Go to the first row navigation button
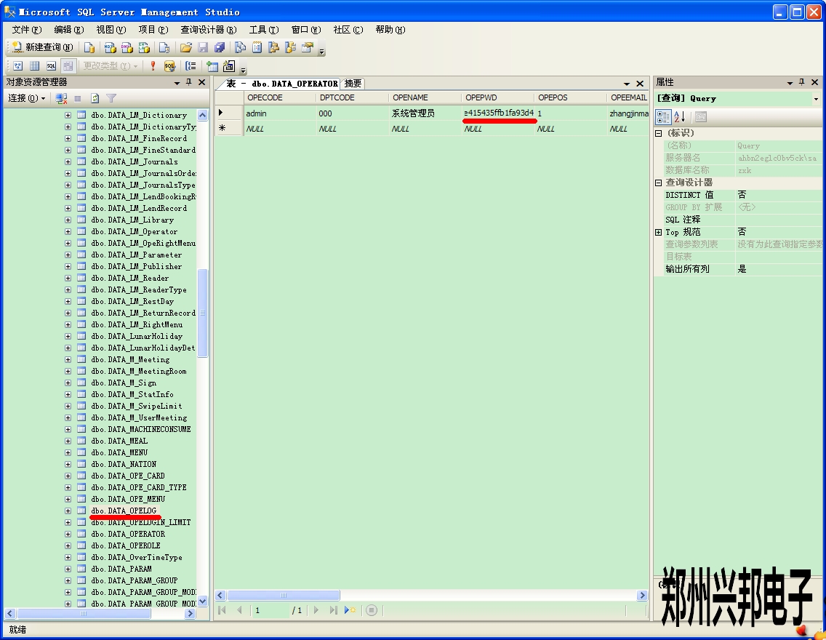The image size is (826, 640). pos(222,610)
